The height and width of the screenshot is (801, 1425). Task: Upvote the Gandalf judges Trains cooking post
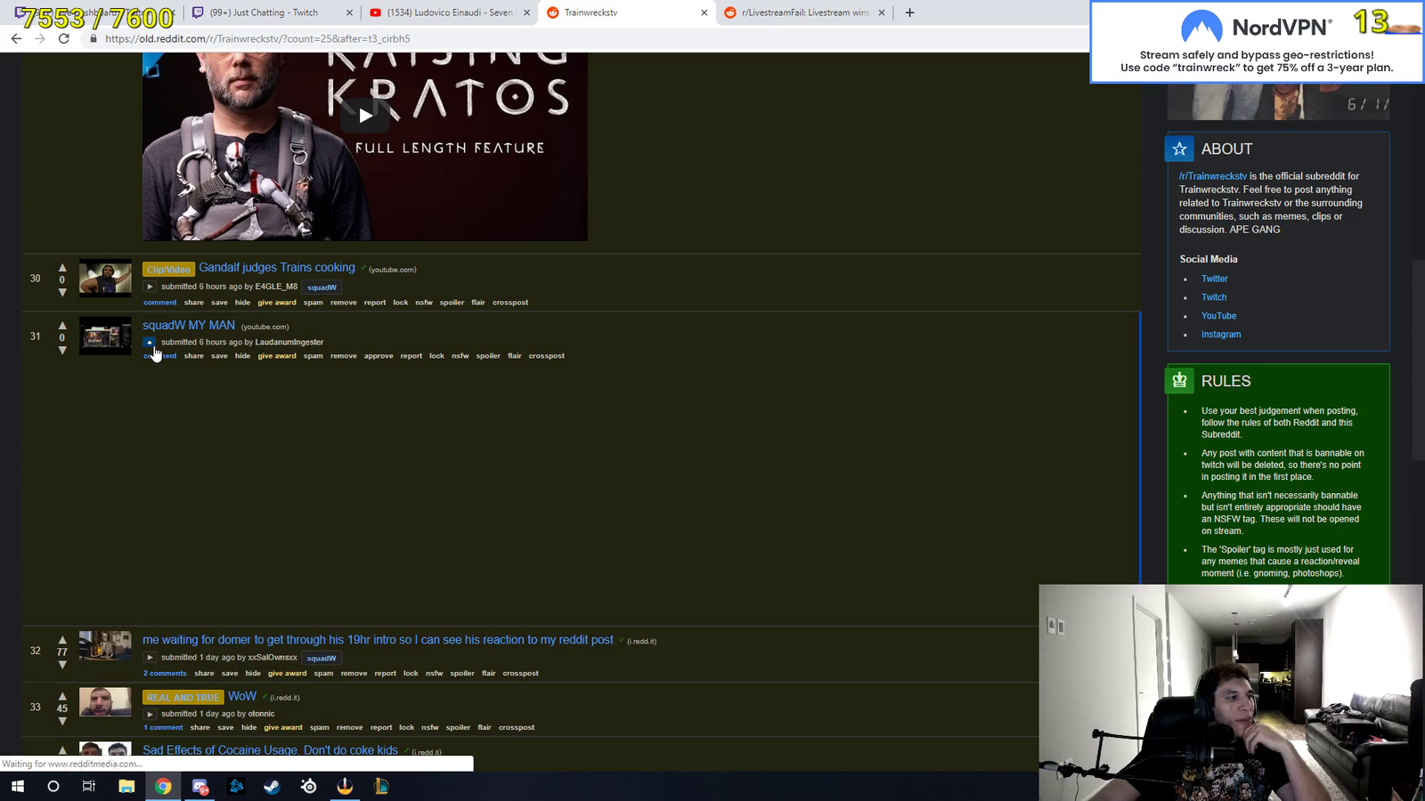(x=62, y=267)
